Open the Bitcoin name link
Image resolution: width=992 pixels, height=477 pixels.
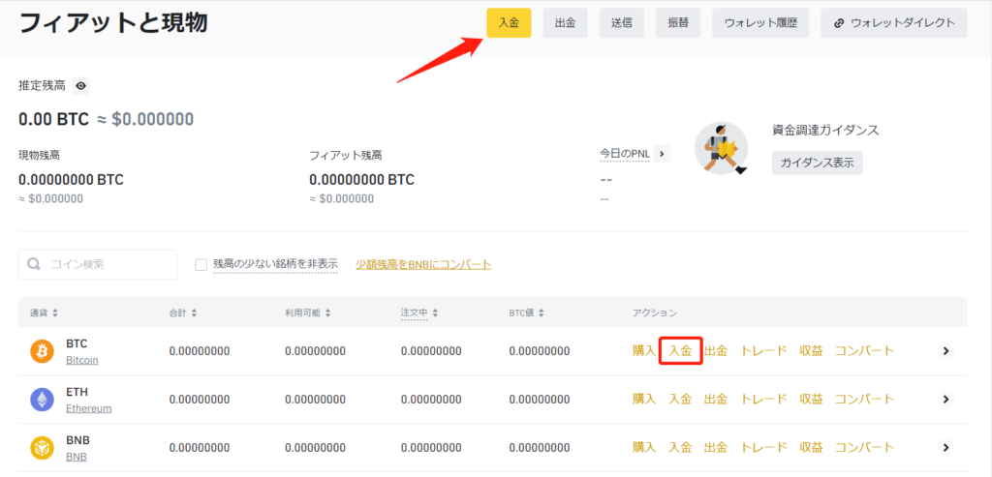point(82,360)
